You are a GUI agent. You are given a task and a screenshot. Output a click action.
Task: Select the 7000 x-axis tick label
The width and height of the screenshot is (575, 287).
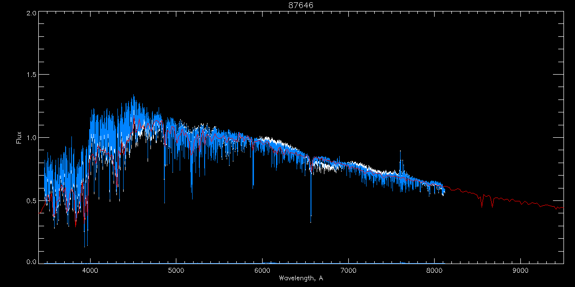coord(348,270)
